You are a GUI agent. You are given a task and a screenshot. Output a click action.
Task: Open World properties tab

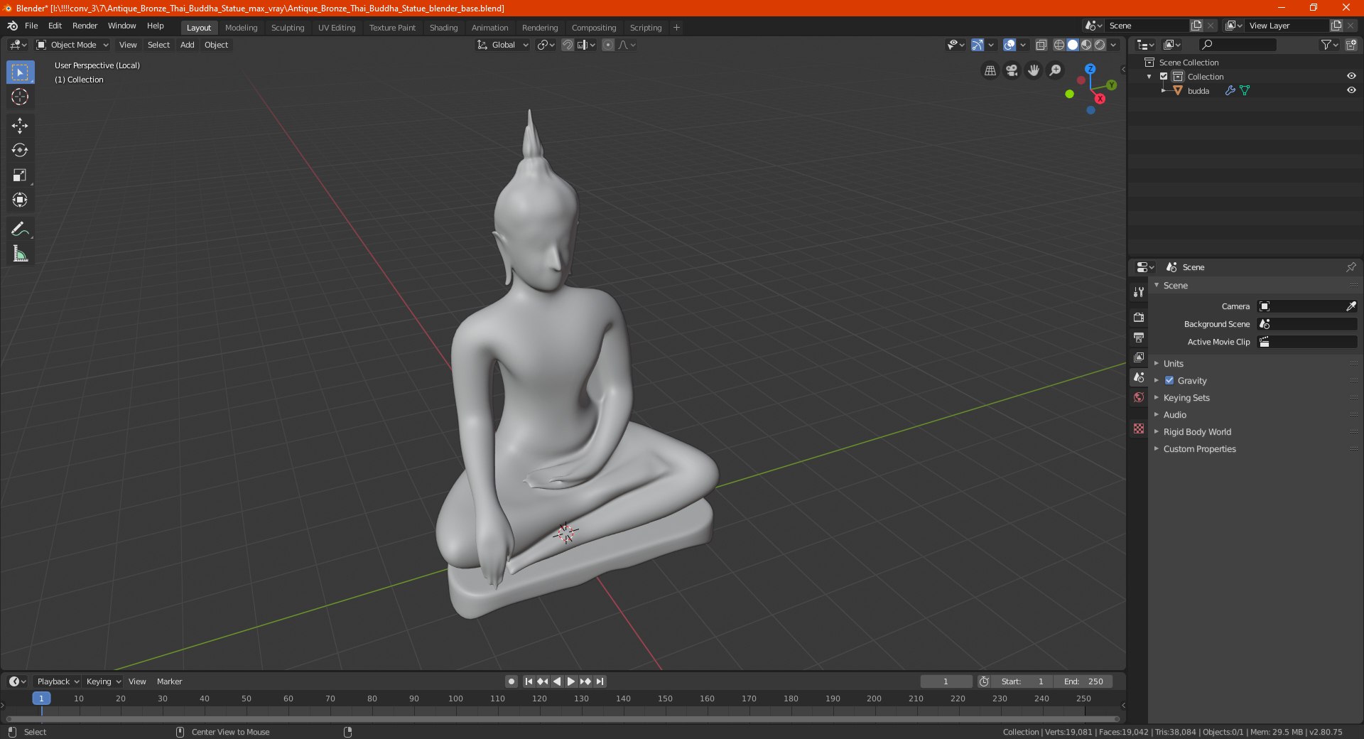pos(1139,397)
